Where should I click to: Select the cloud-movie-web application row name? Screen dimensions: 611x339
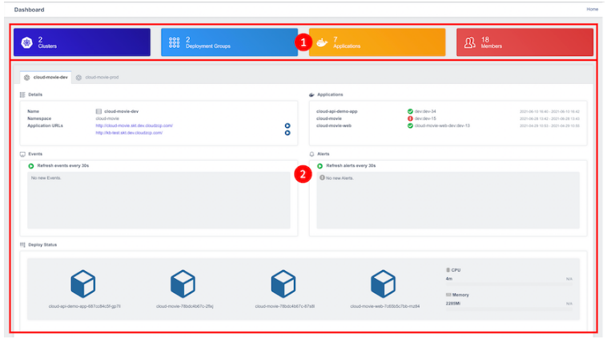334,126
